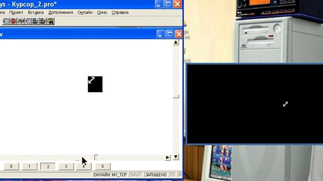The image size is (323, 181).
Task: Click the last toolbar icon with globe figure
Action: pos(50,21)
